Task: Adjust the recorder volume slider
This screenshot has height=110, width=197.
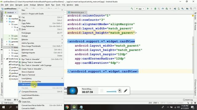Action: [111, 92]
